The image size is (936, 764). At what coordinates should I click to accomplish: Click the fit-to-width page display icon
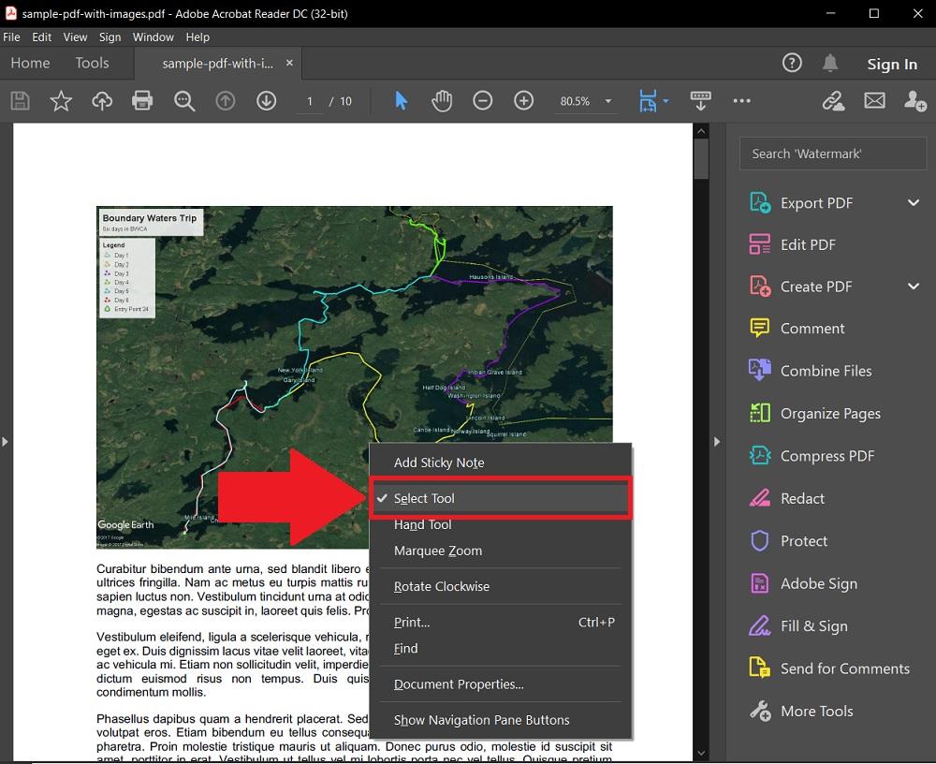pyautogui.click(x=648, y=101)
